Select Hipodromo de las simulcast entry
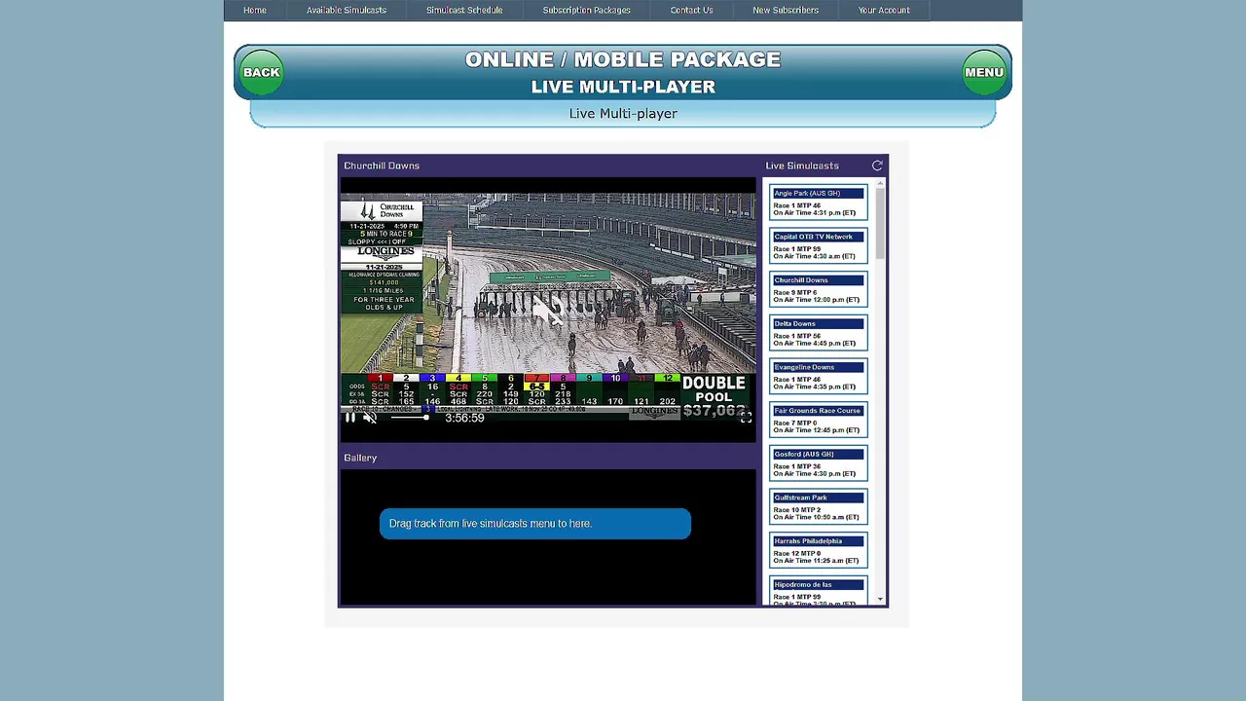Screen dimensions: 1246x701 pos(819,591)
